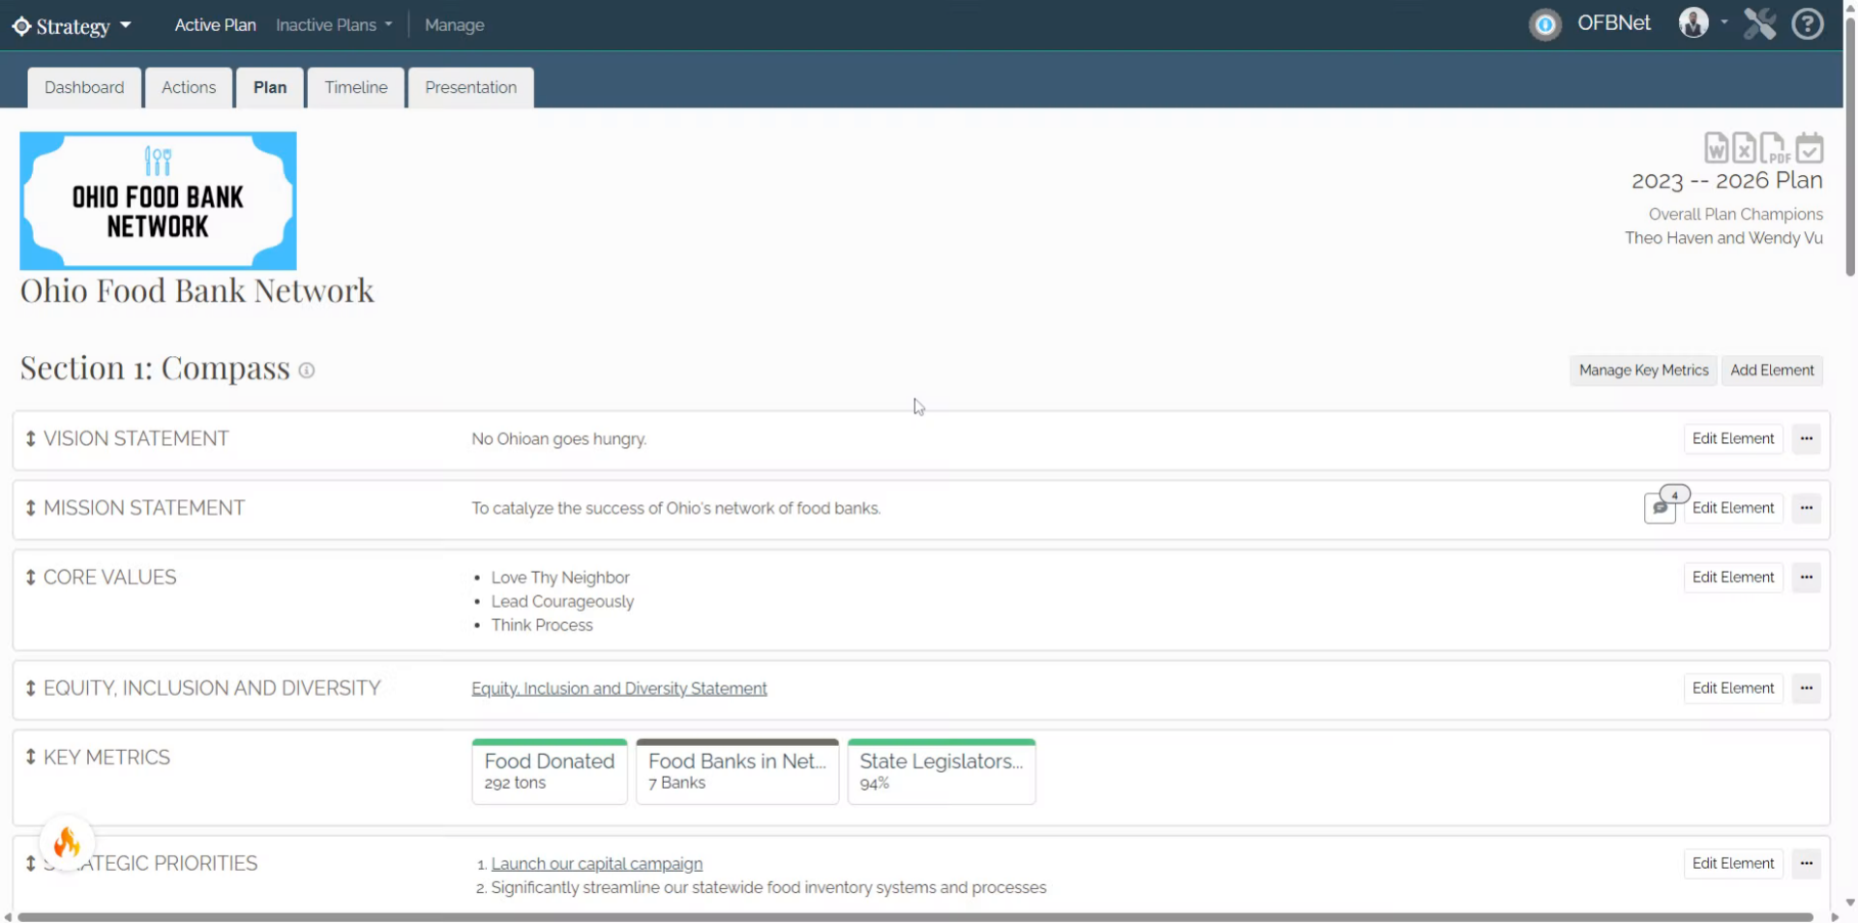Switch to the Actions tab
The image size is (1858, 923).
189,87
